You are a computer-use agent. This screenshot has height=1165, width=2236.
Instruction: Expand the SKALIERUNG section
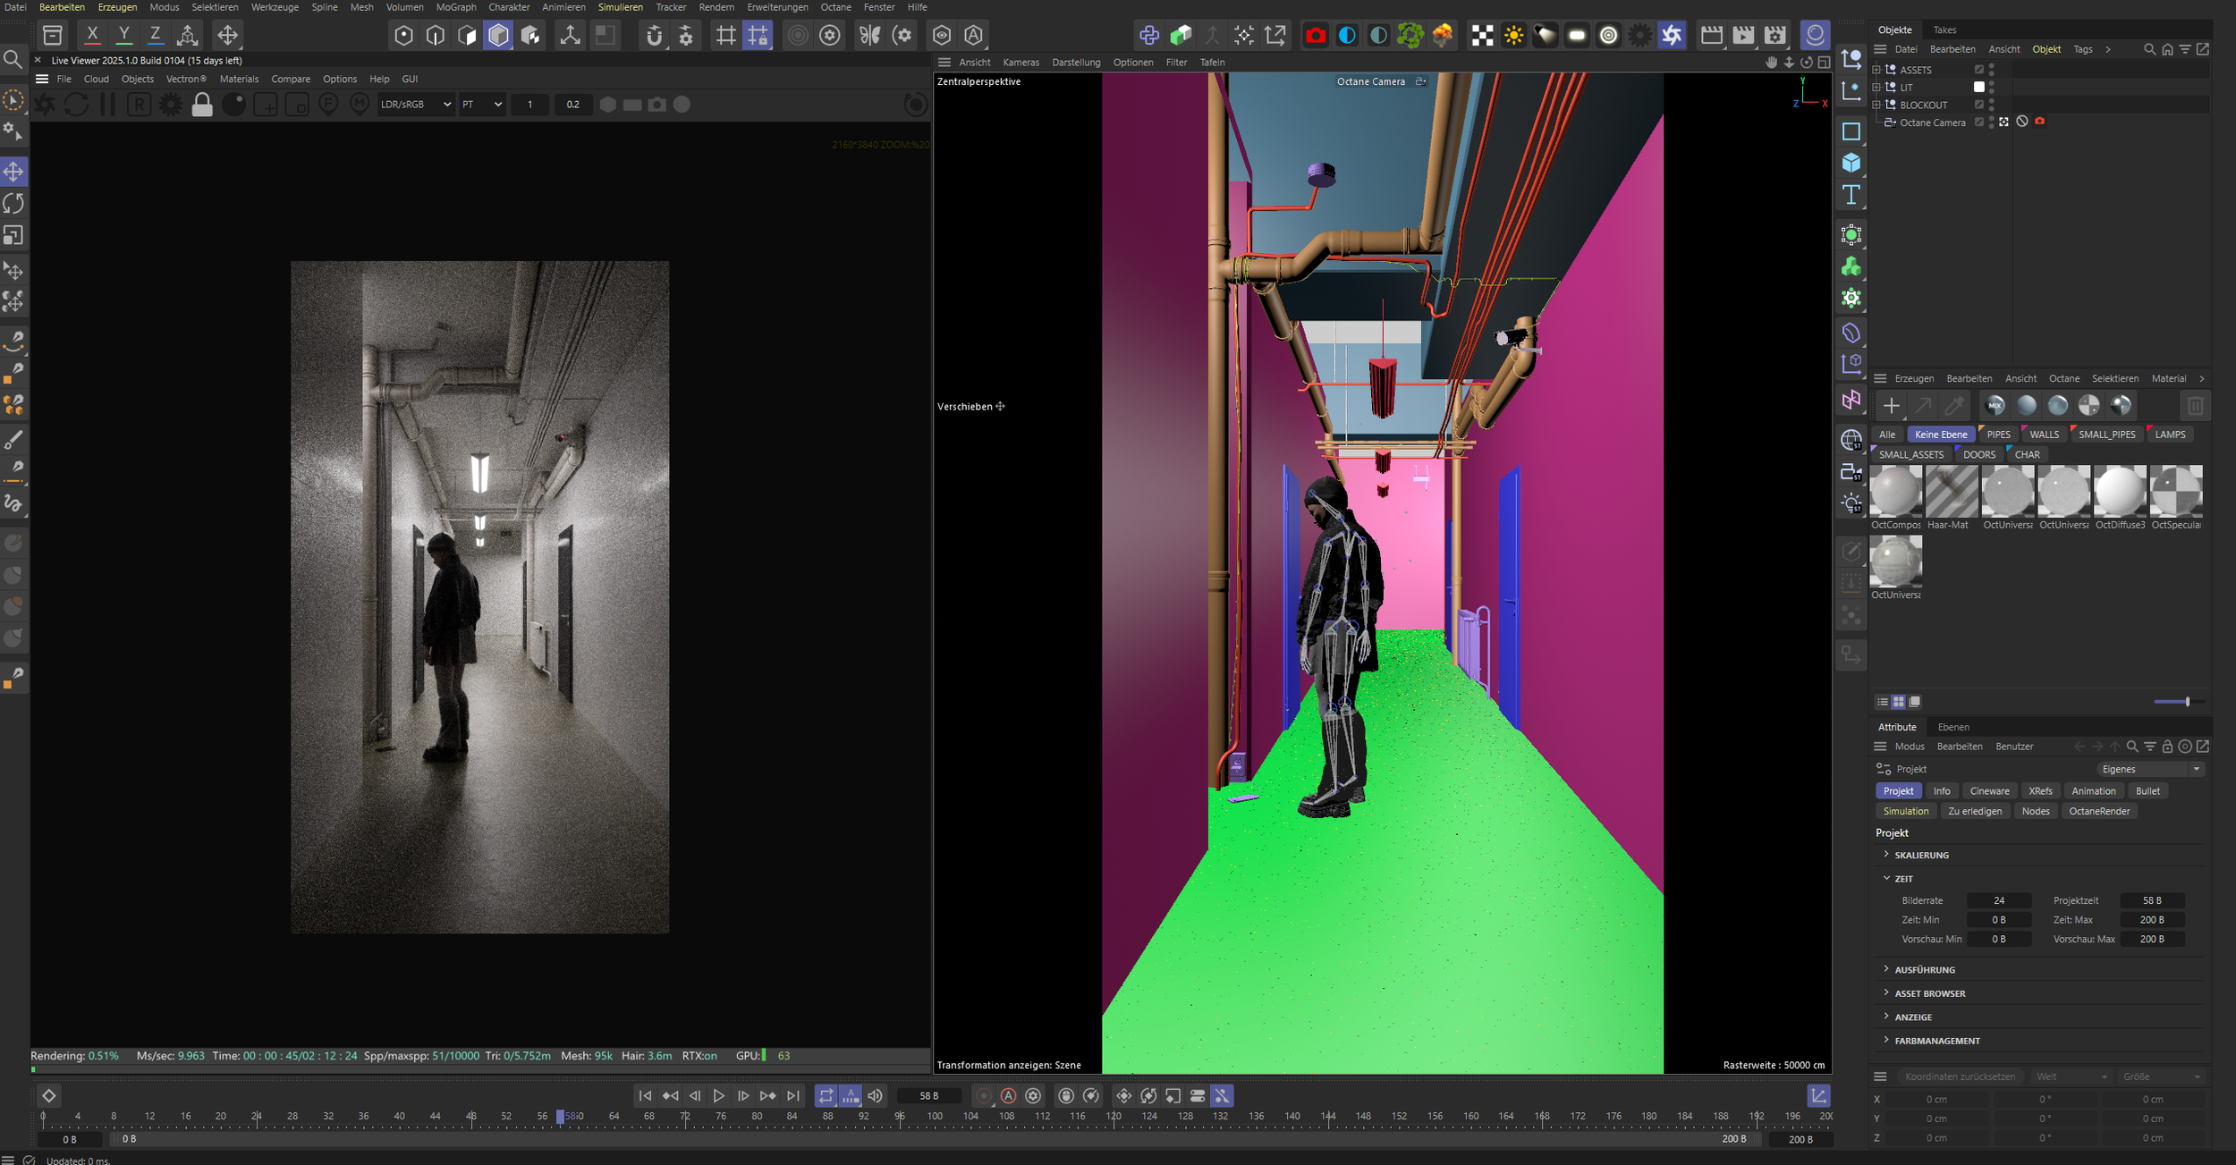1920,856
